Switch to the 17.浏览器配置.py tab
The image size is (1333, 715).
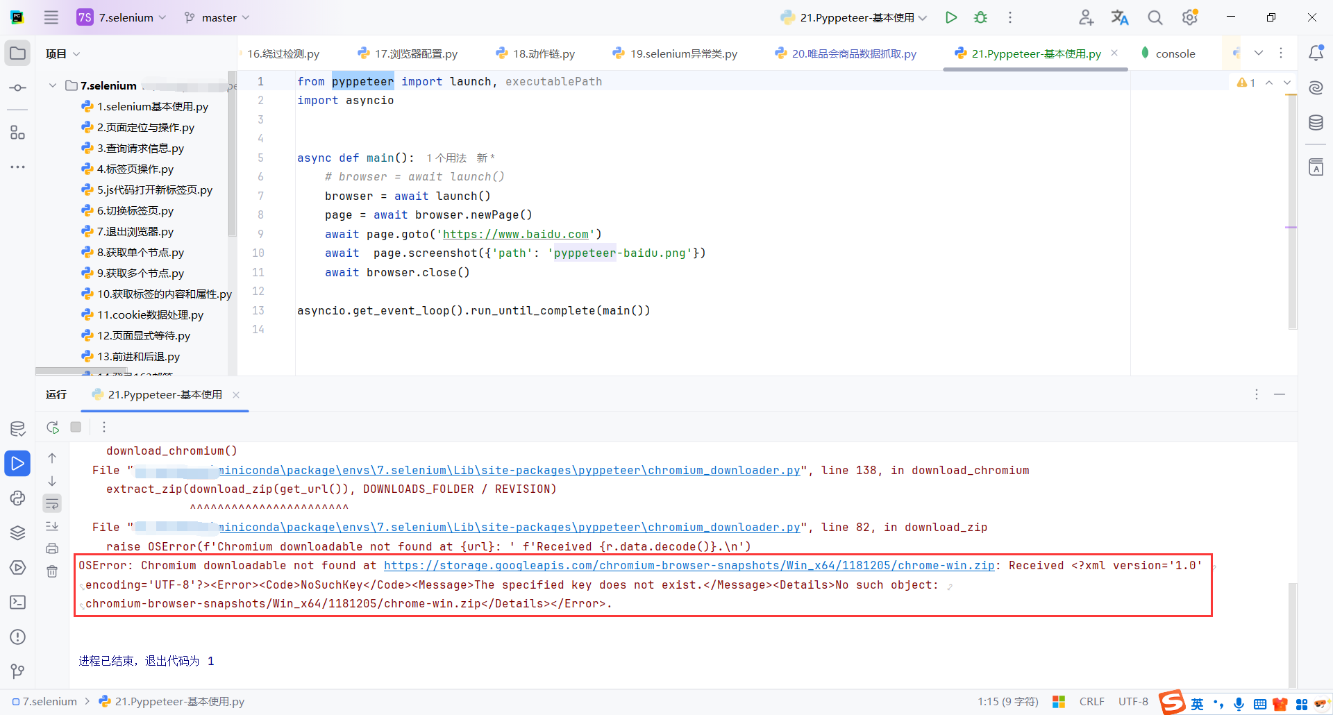(408, 53)
